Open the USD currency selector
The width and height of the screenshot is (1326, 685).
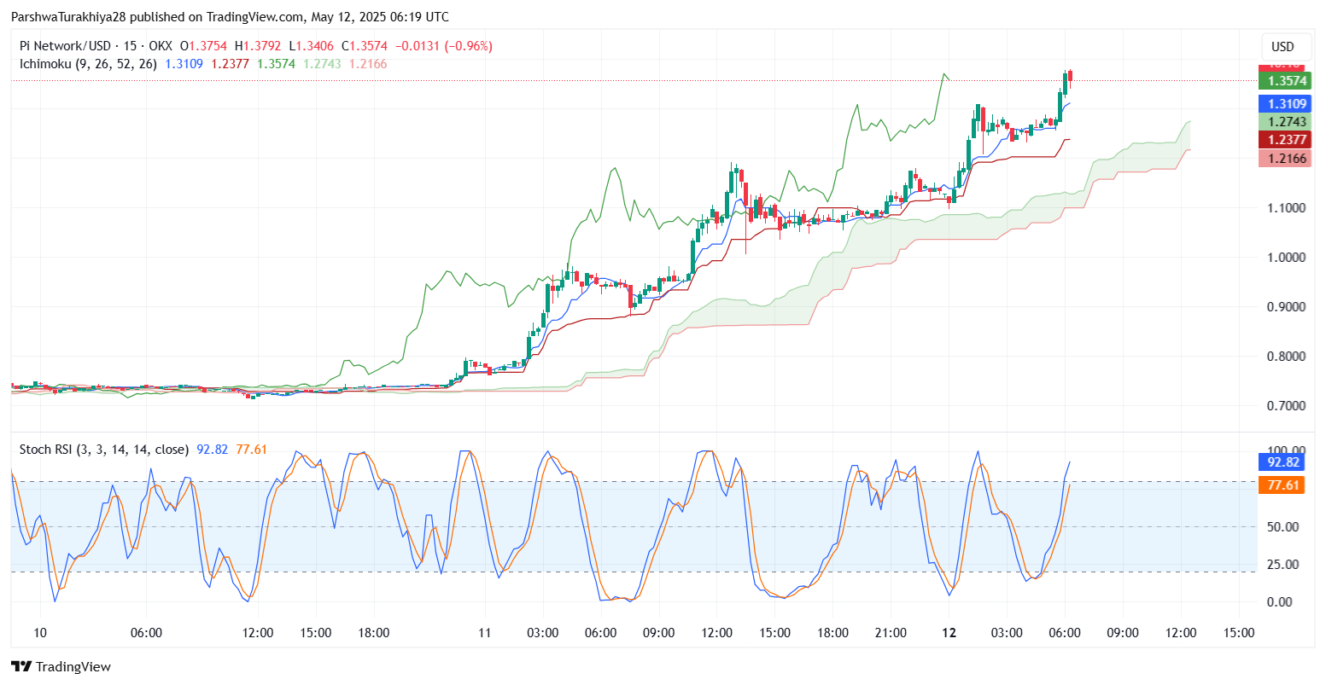1285,47
